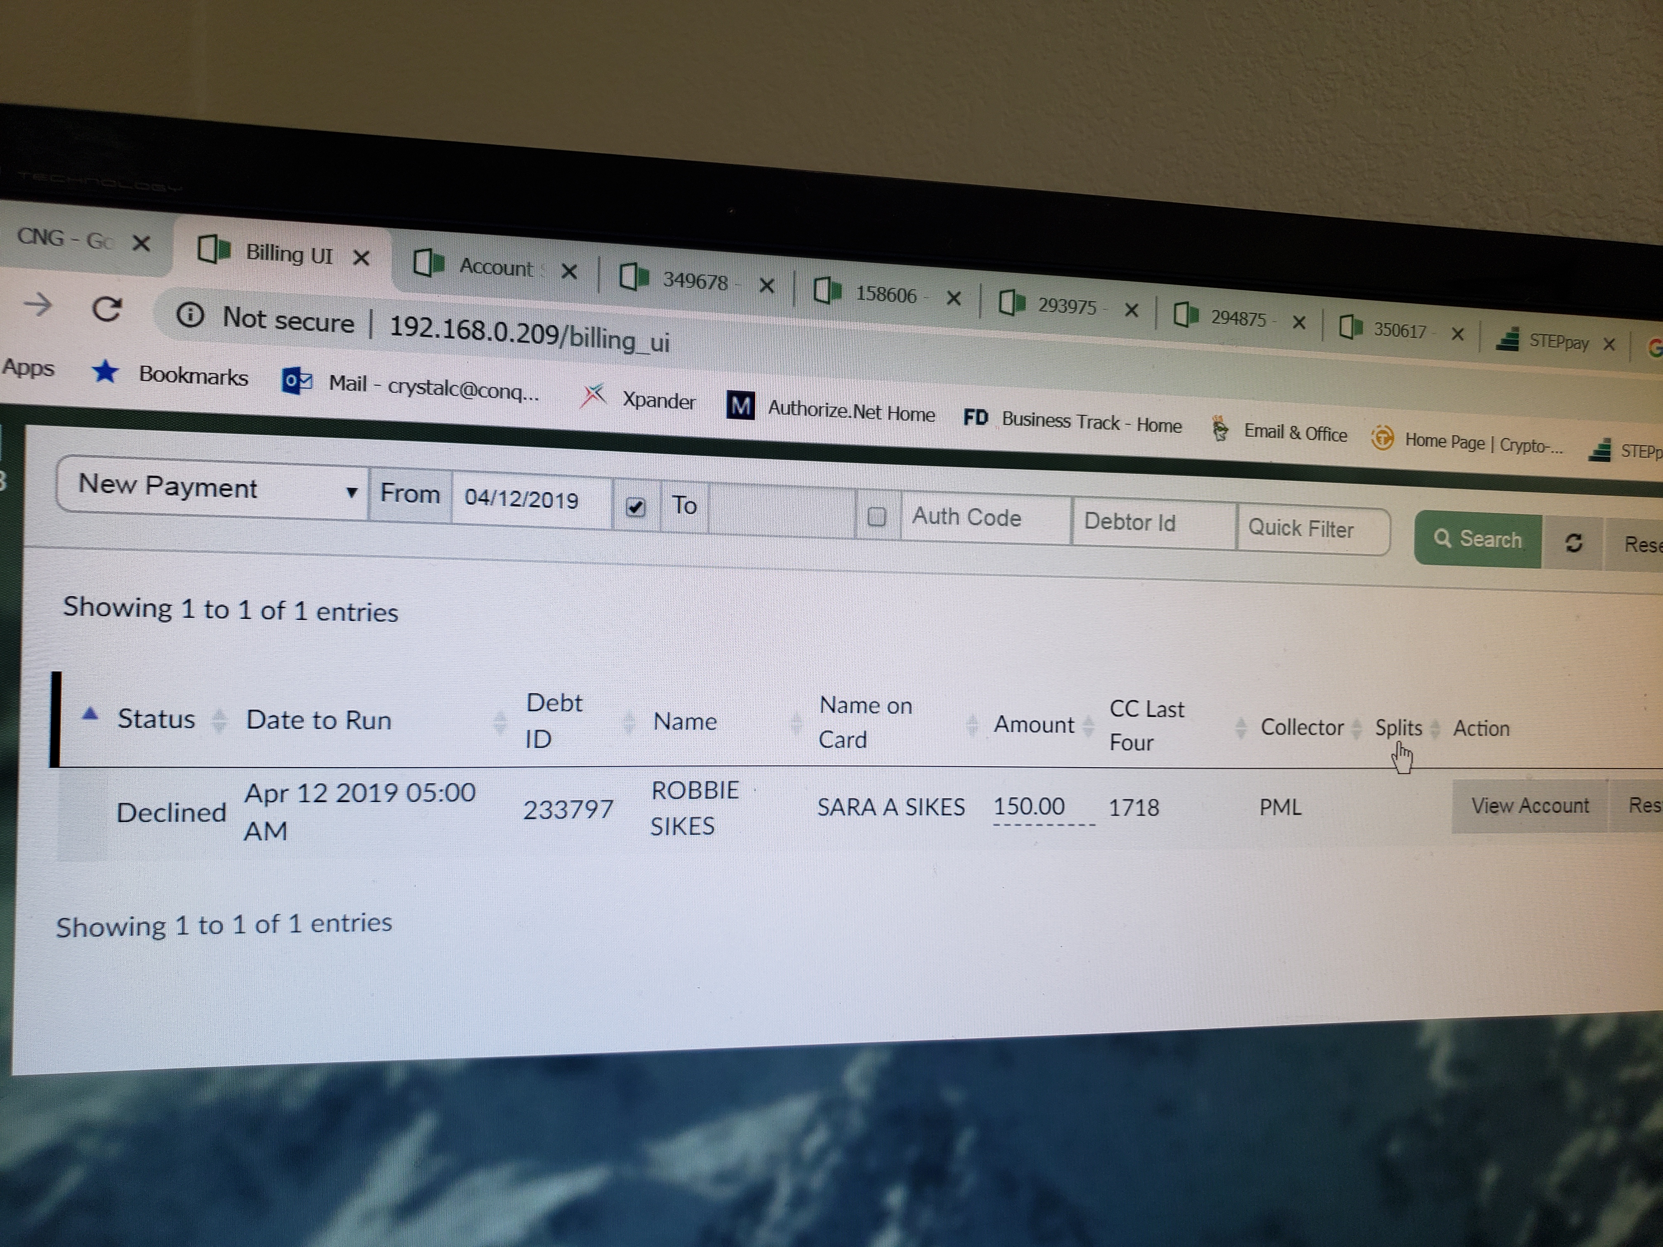Viewport: 1663px width, 1247px height.
Task: Sort by Name column header
Action: click(685, 722)
